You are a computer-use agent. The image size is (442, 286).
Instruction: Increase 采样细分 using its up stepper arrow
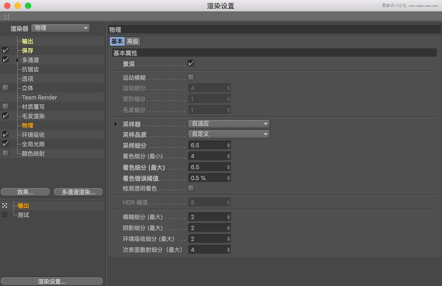click(x=228, y=144)
